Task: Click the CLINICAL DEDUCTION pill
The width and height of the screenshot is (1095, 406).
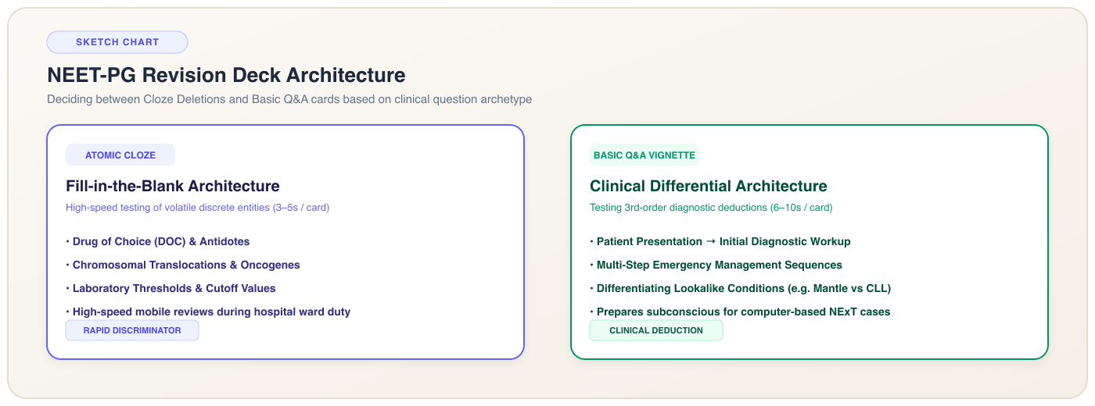Action: tap(656, 330)
